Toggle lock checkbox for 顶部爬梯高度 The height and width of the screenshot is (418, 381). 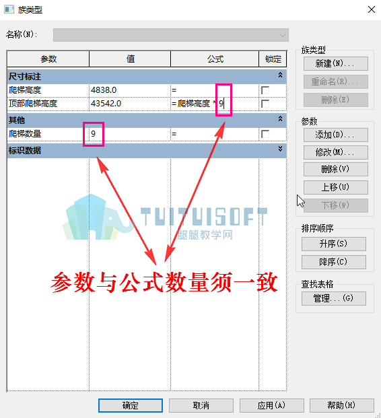click(x=265, y=104)
